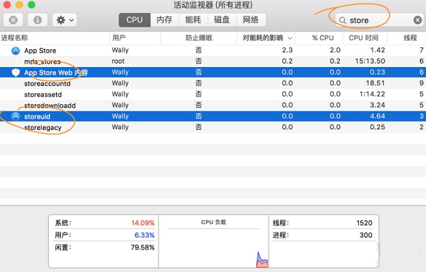Open the process info inspector button
The image size is (426, 272).
(x=38, y=20)
